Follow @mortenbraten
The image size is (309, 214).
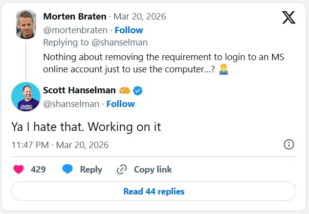click(x=129, y=30)
